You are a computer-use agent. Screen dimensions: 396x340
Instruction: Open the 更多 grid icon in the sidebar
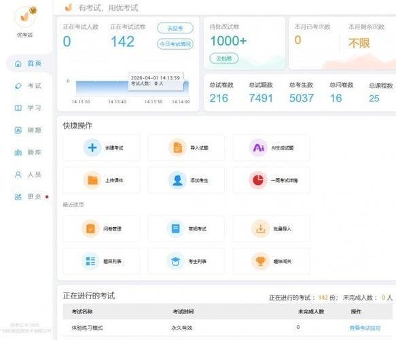pyautogui.click(x=18, y=197)
